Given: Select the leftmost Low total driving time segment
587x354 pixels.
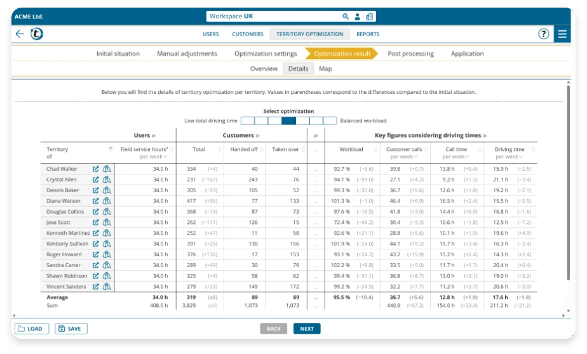Looking at the screenshot, I should [248, 121].
